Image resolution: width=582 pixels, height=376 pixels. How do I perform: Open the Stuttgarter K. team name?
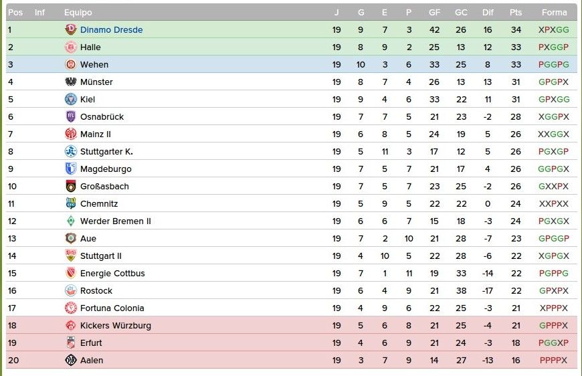pos(106,151)
